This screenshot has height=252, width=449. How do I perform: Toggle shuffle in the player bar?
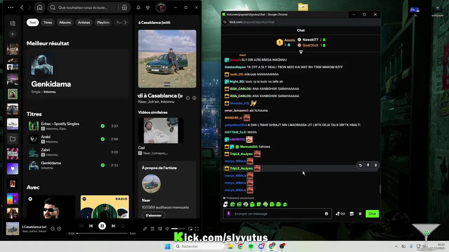coord(81,226)
